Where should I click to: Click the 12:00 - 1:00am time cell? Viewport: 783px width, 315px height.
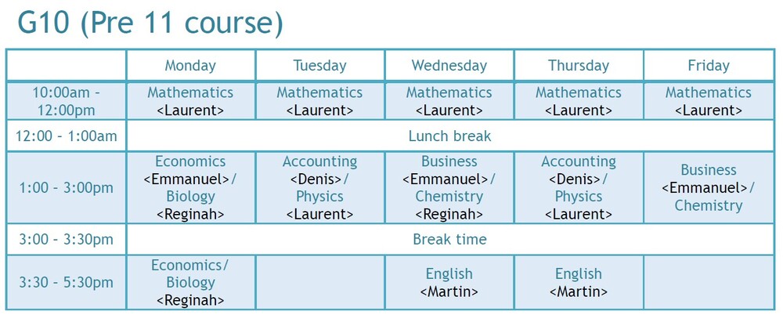coord(67,136)
